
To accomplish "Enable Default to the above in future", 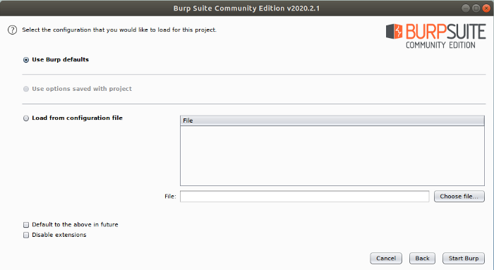I will (x=26, y=225).
